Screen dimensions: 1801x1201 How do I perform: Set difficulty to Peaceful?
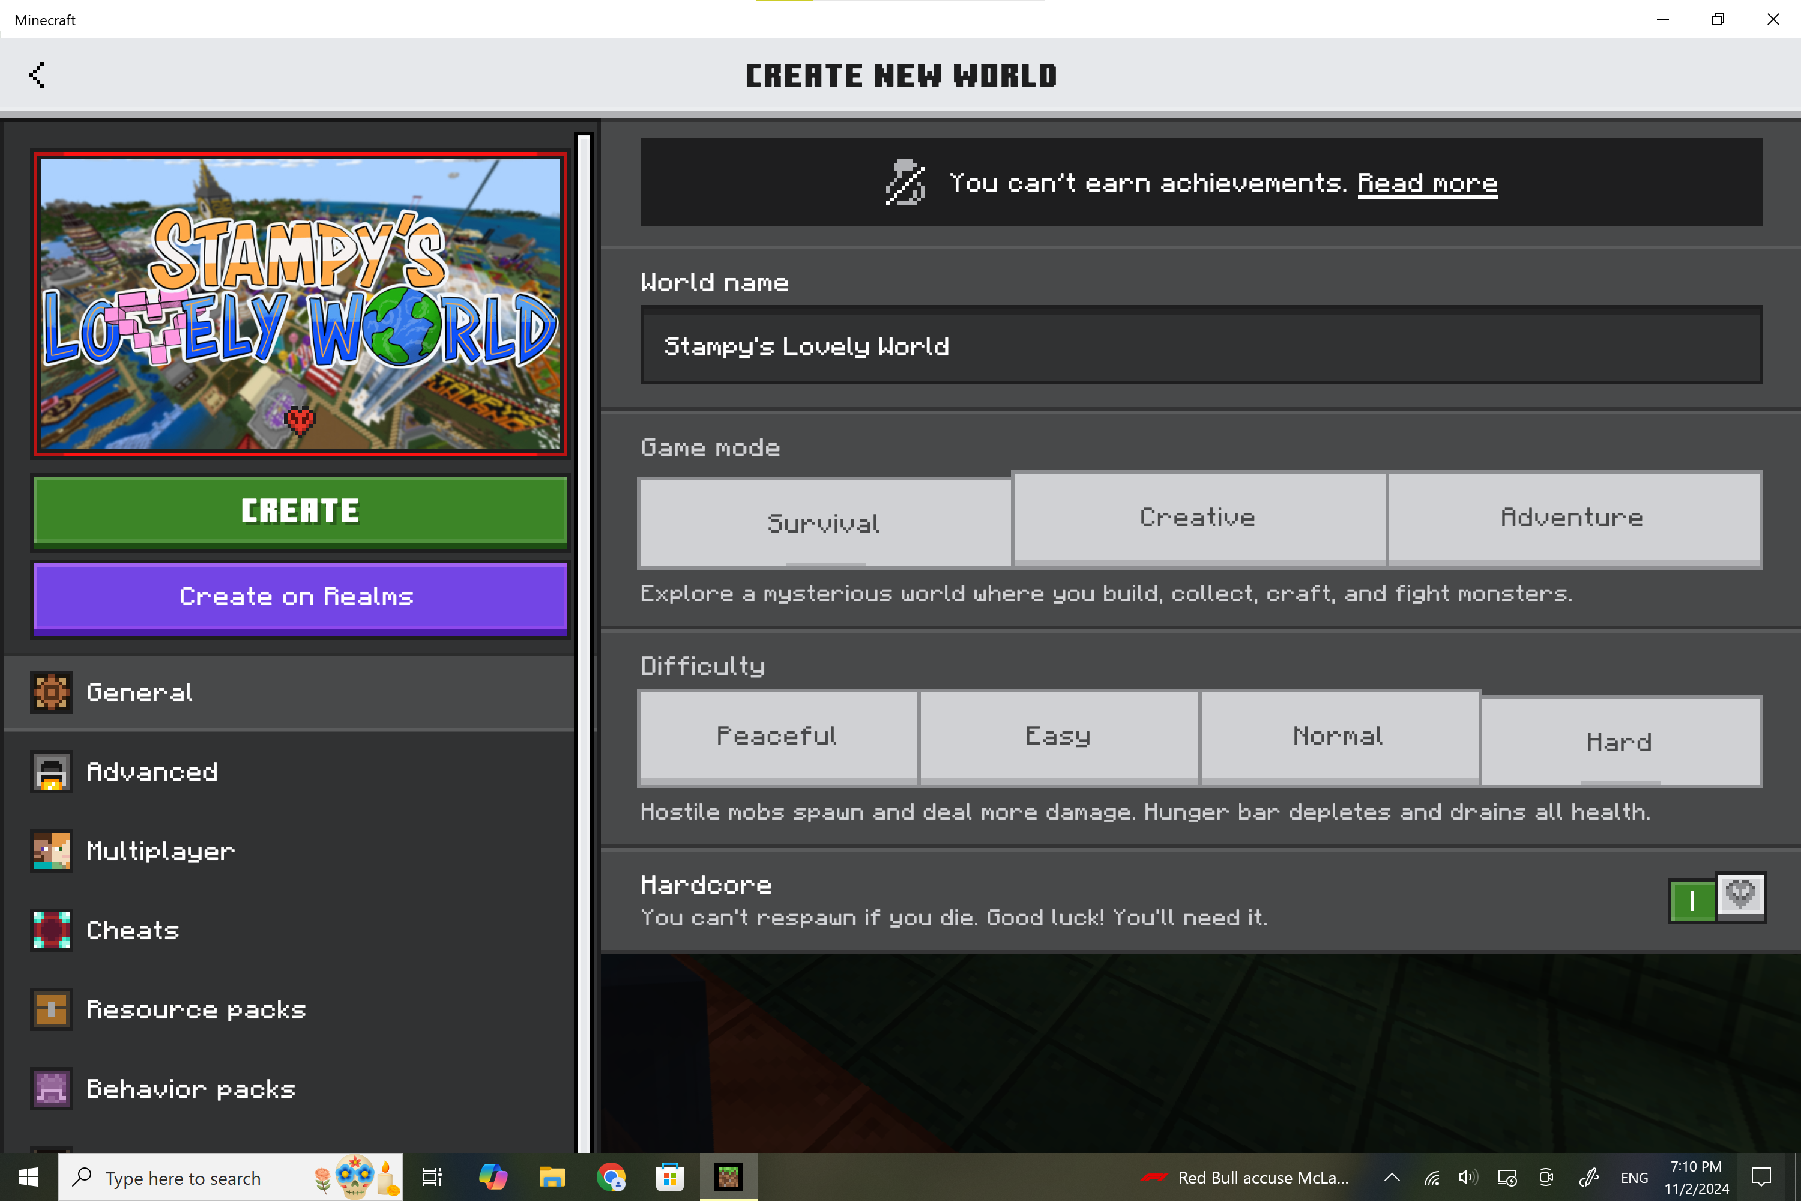coord(777,736)
